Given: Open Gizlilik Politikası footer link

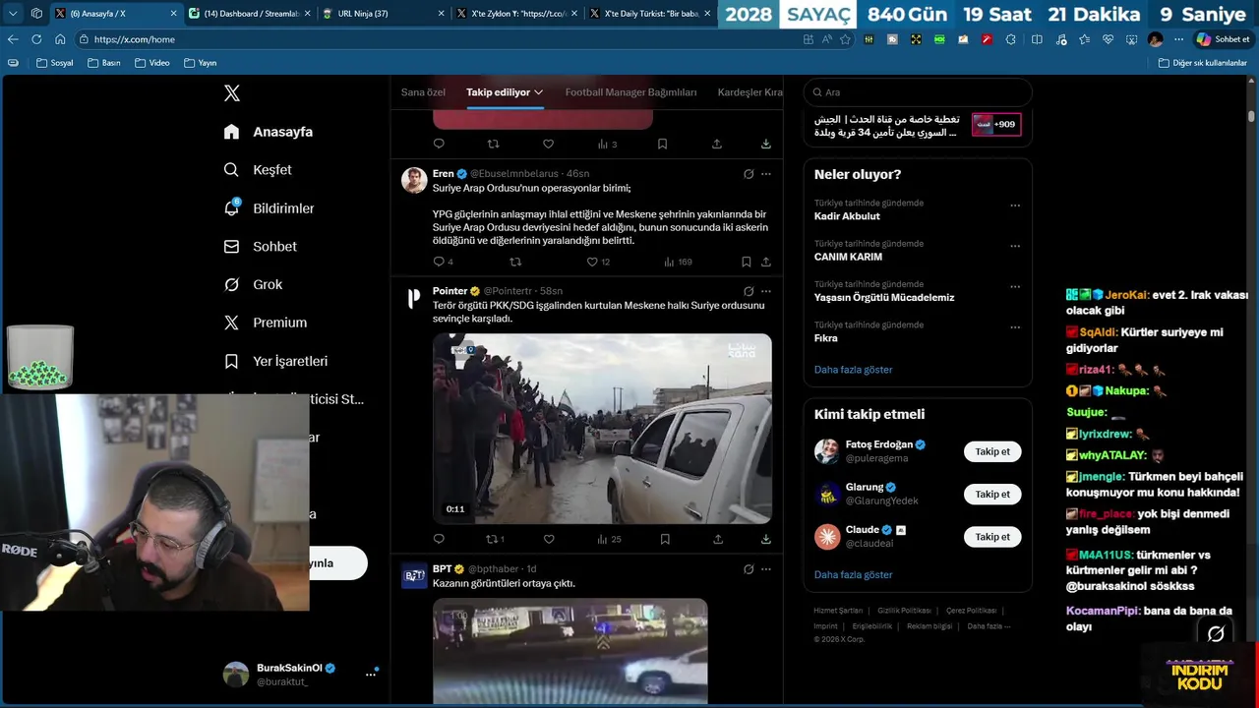Looking at the screenshot, I should point(904,611).
